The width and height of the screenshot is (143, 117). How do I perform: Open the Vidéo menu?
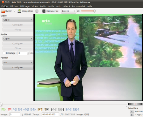click(x=35, y=6)
